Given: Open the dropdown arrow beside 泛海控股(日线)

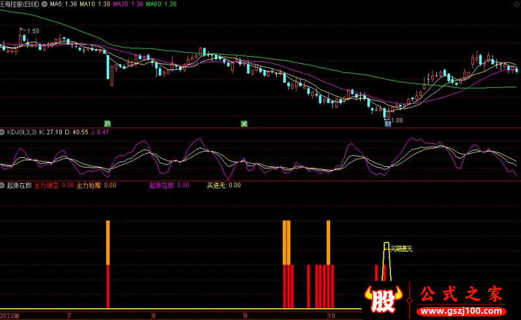Looking at the screenshot, I should coord(44,5).
